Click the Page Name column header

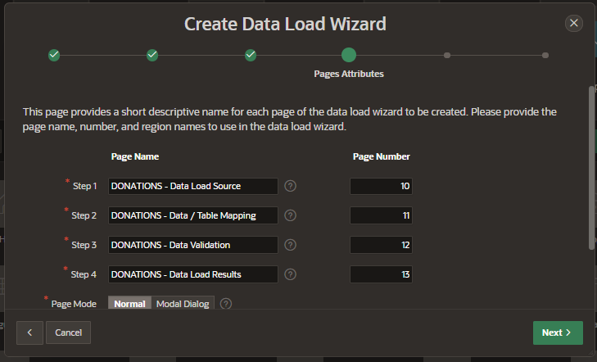coord(135,156)
